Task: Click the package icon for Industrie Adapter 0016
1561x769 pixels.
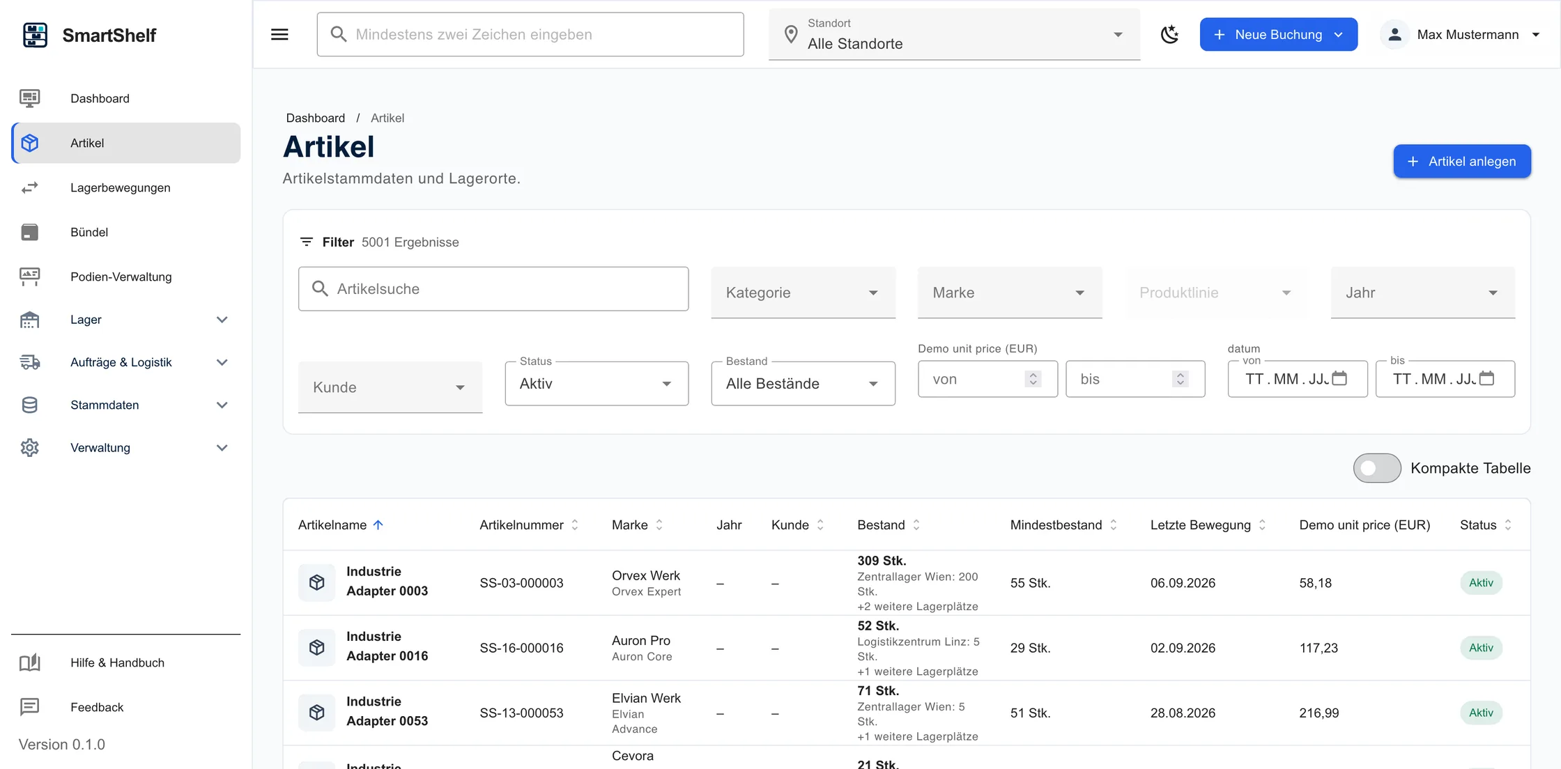Action: click(x=317, y=647)
